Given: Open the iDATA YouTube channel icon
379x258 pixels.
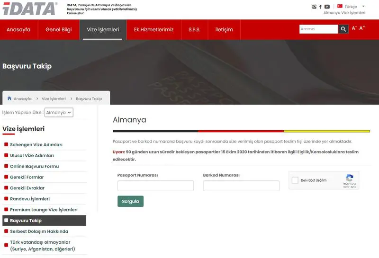Looking at the screenshot, I should click(x=327, y=7).
